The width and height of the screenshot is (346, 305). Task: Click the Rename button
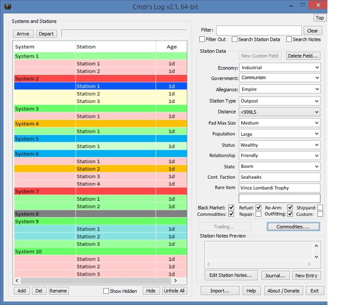pos(58,291)
